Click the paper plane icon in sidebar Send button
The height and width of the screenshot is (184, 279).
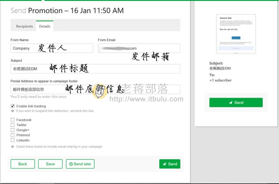231,103
